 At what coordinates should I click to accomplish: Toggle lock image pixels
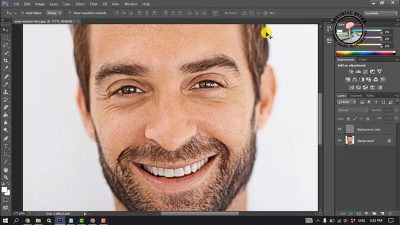click(355, 119)
